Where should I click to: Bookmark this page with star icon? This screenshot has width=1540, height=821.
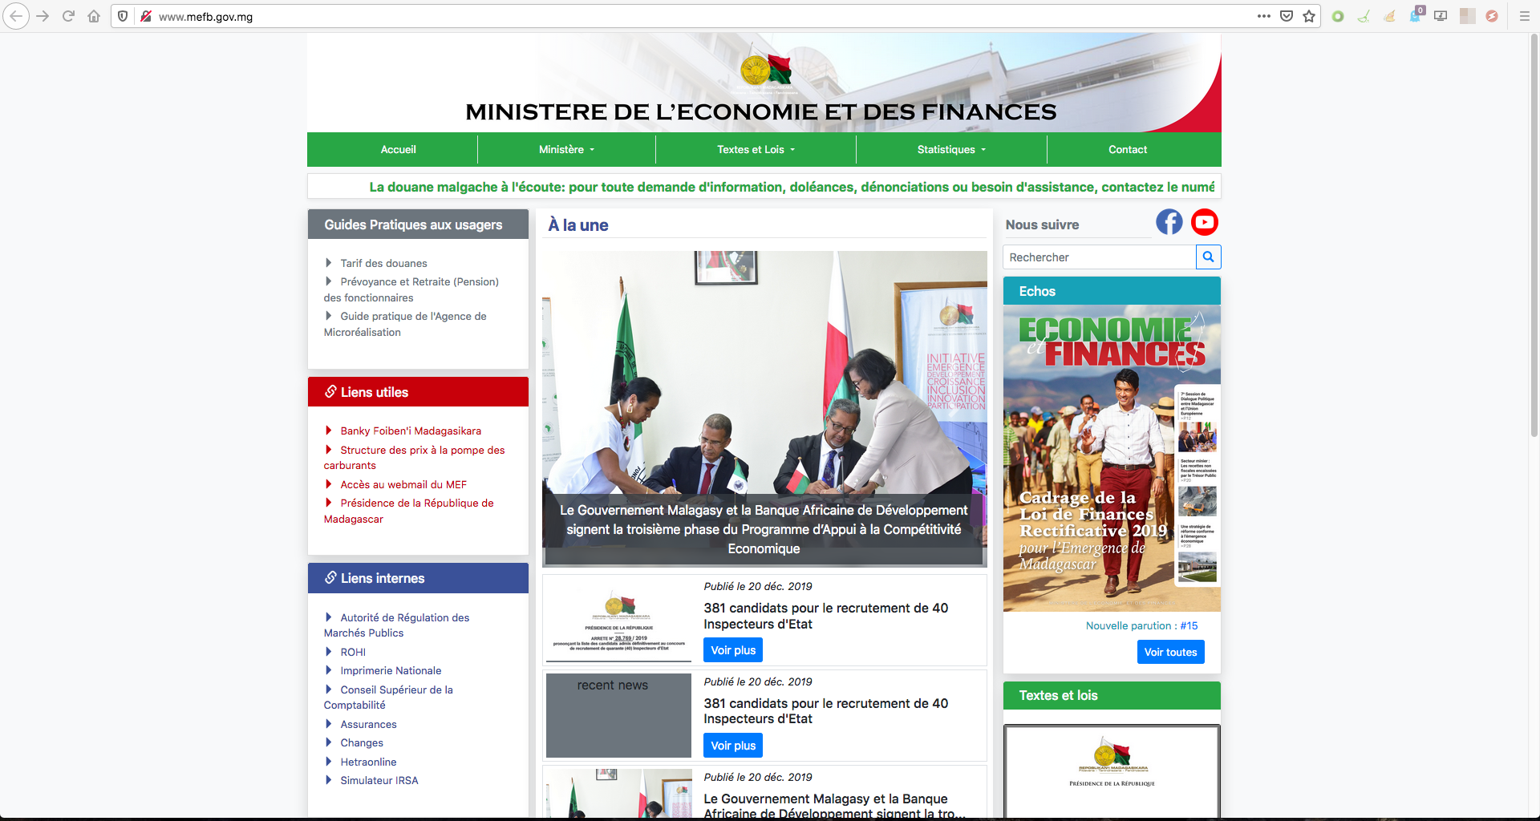(x=1309, y=16)
